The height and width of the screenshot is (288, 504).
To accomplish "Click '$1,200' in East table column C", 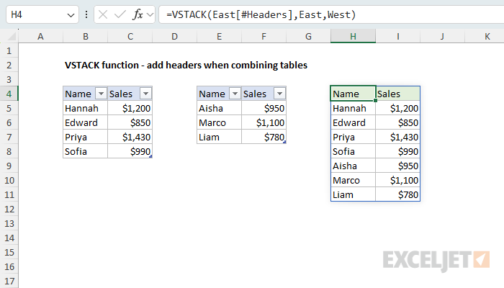I will pyautogui.click(x=130, y=108).
